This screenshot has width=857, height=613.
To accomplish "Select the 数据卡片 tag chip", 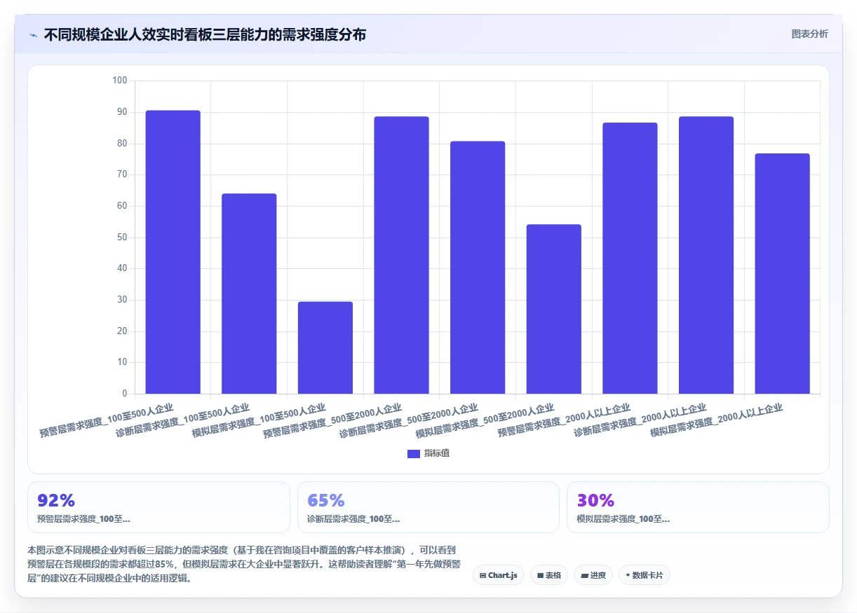I will coord(645,575).
